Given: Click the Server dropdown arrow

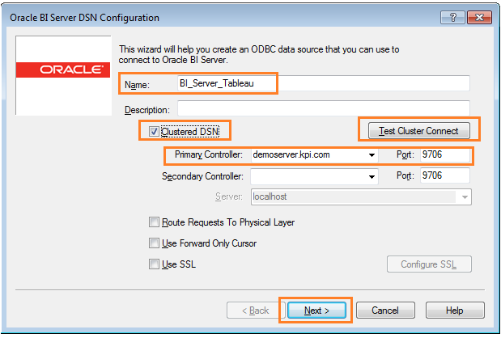Looking at the screenshot, I should (465, 196).
